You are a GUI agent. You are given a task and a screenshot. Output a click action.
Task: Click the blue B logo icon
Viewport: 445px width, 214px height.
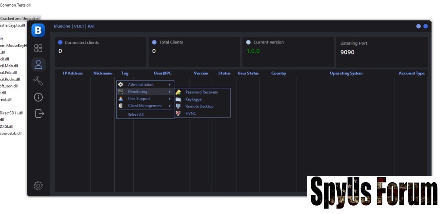38,30
